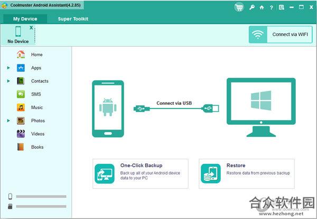Click the Music orange note icon
This screenshot has height=219, width=317.
pyautogui.click(x=21, y=107)
